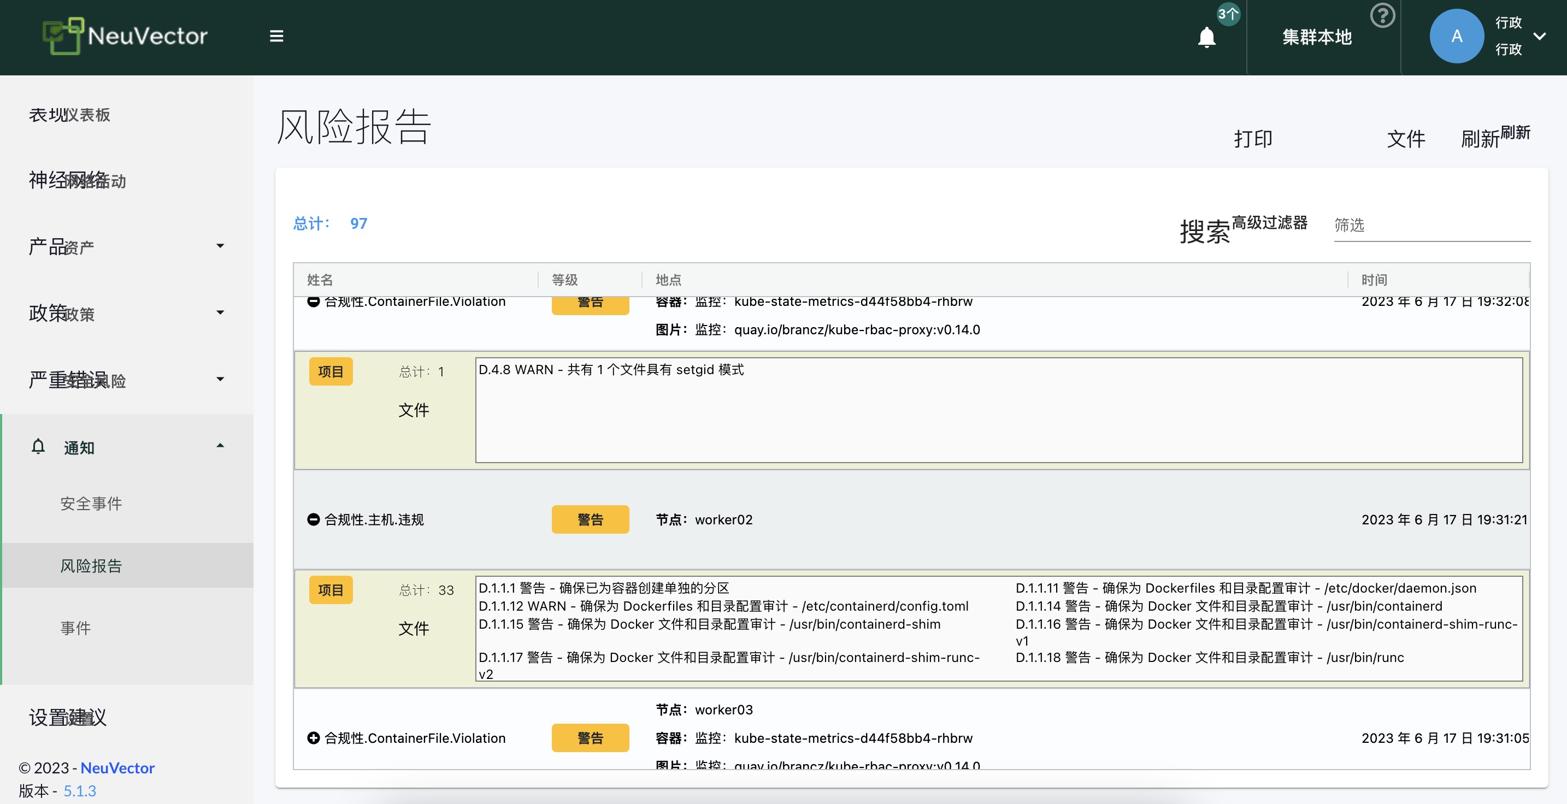
Task: Select the D.1.1.18 /usr/bin/runc item
Action: click(x=1209, y=658)
